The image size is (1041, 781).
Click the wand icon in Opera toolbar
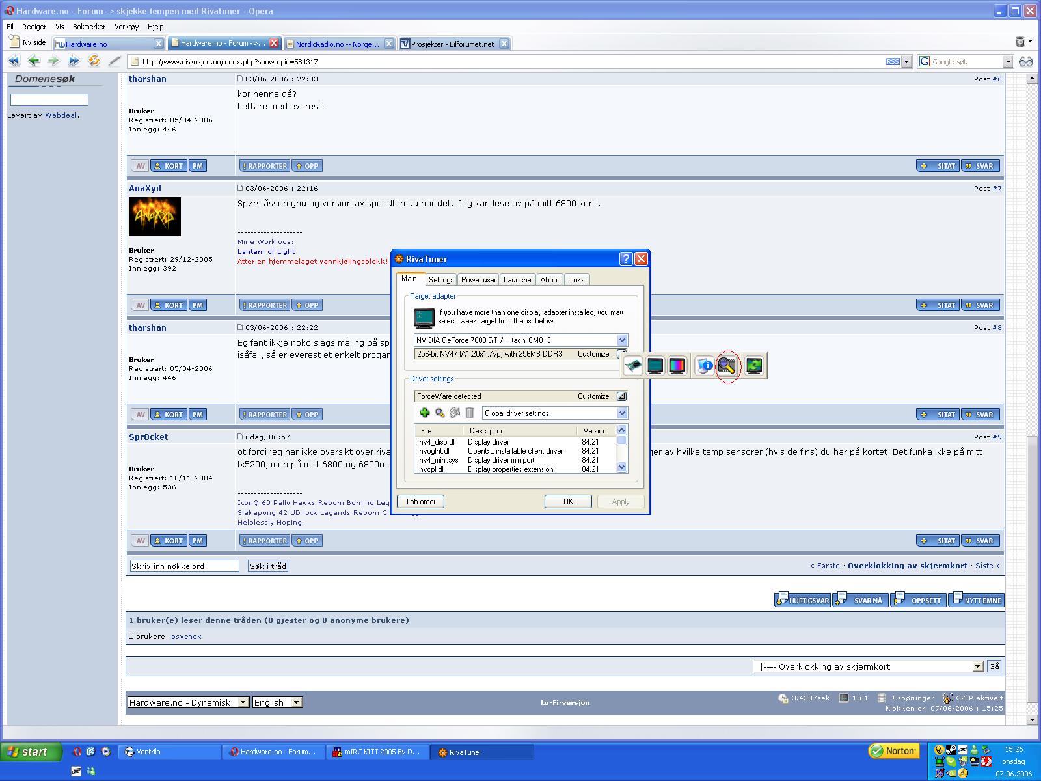point(115,61)
